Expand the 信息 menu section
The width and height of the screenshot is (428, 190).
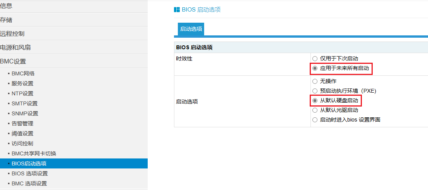pyautogui.click(x=74, y=6)
